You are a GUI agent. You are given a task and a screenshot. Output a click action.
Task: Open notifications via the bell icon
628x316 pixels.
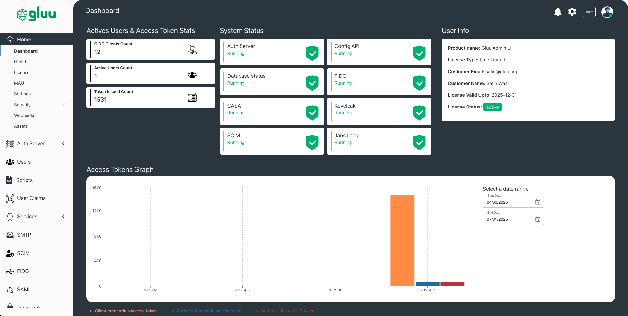pyautogui.click(x=558, y=12)
